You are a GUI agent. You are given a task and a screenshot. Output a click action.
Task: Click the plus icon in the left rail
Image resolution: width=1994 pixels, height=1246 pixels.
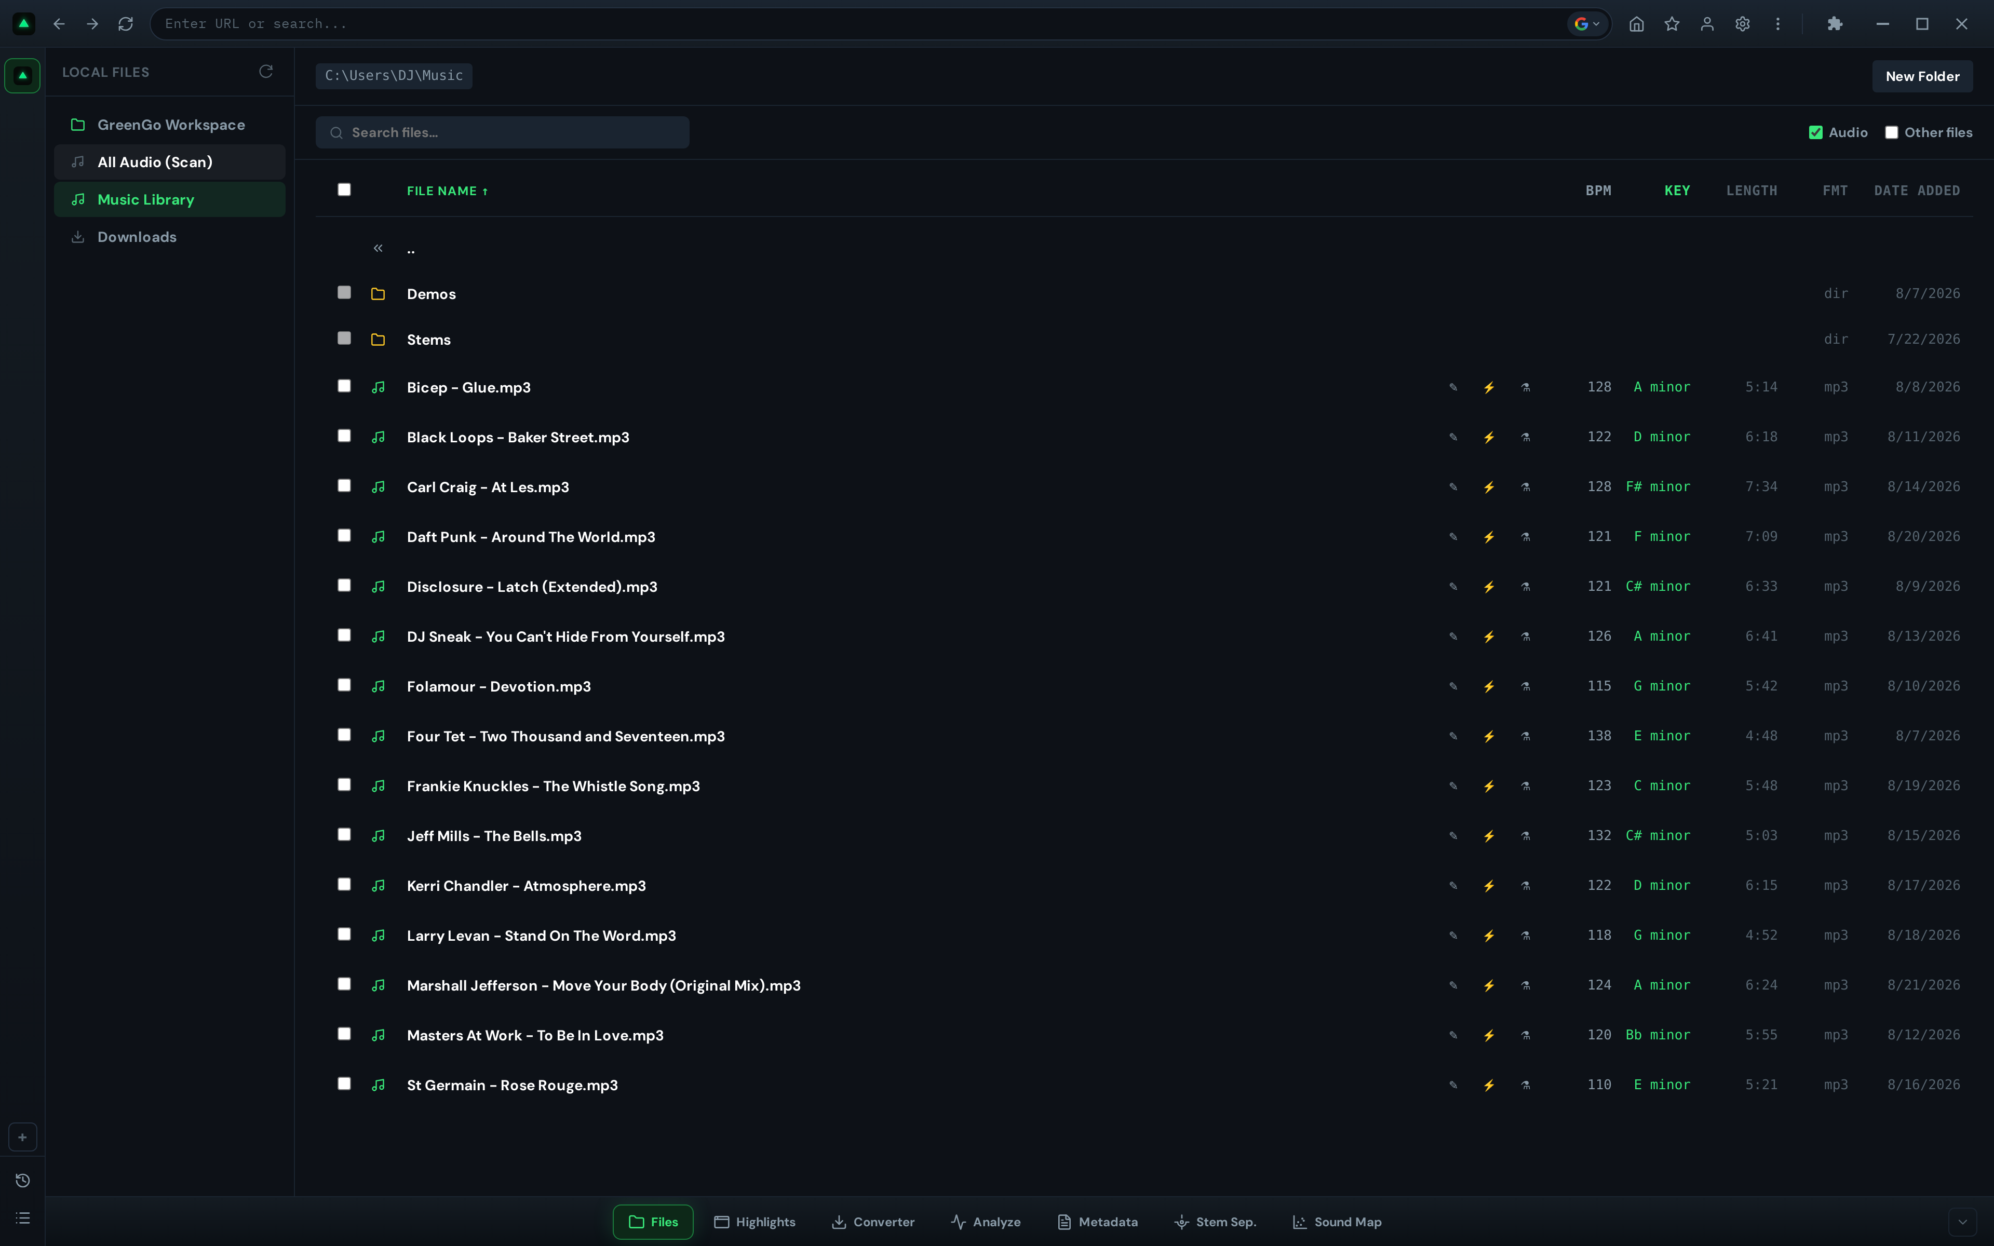pyautogui.click(x=23, y=1137)
